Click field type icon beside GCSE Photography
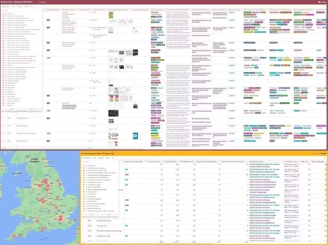The height and width of the screenshot is (245, 328). 6,83
